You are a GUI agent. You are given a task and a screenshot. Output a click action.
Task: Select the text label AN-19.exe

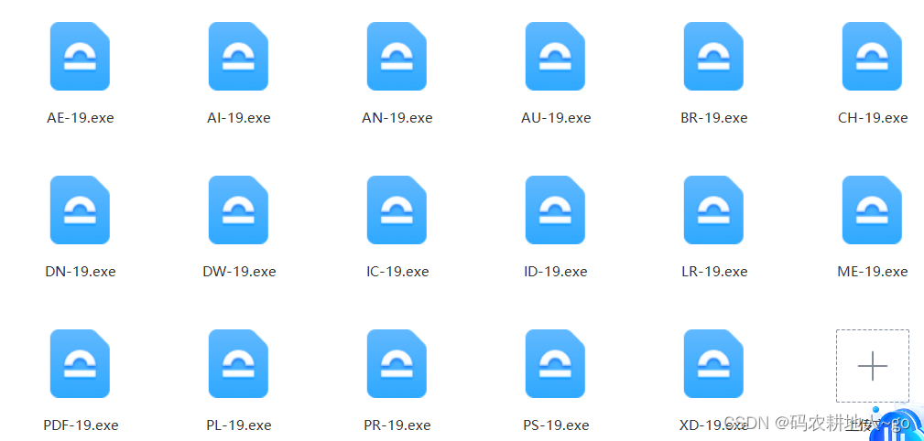(397, 118)
